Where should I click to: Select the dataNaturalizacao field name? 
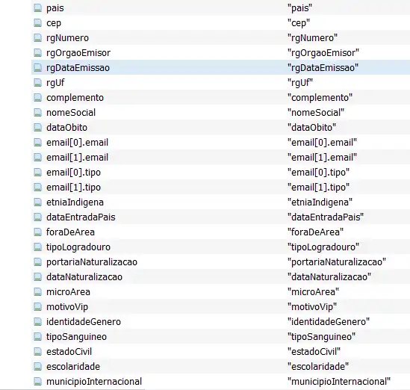coord(84,276)
